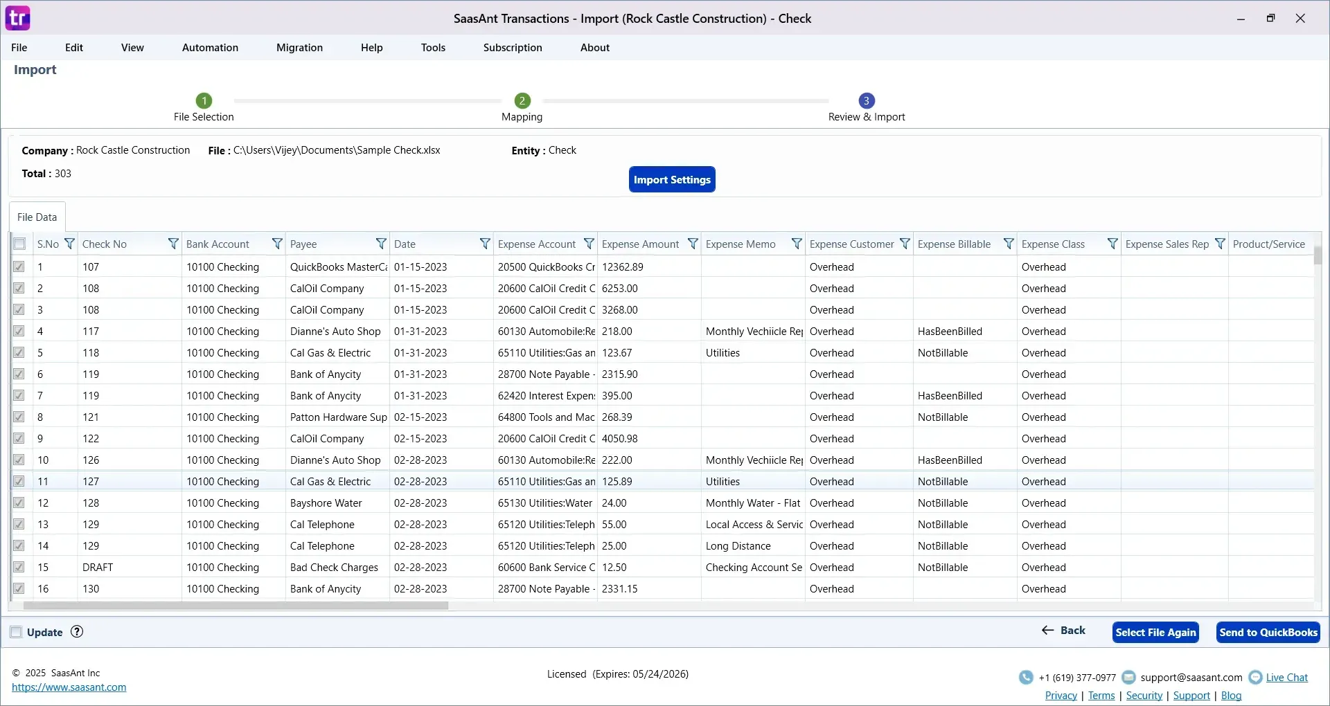The image size is (1330, 706).
Task: Click the Back button
Action: tap(1063, 631)
